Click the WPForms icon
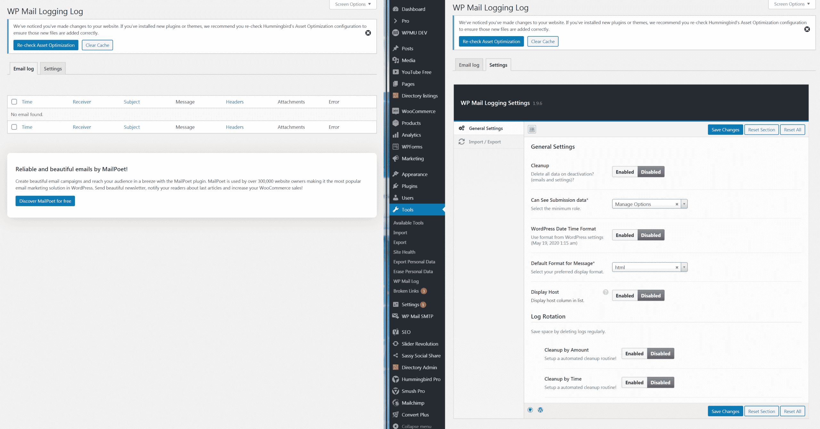 pyautogui.click(x=396, y=147)
